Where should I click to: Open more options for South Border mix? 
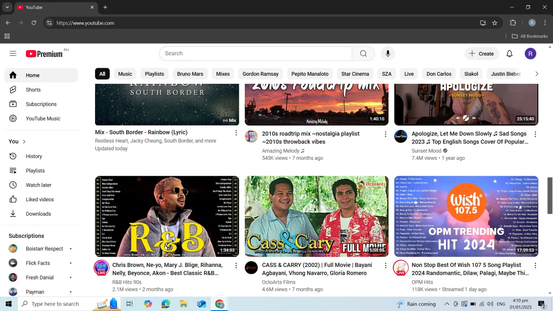[236, 133]
